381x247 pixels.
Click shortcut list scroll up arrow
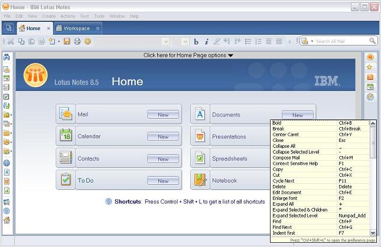(x=373, y=123)
